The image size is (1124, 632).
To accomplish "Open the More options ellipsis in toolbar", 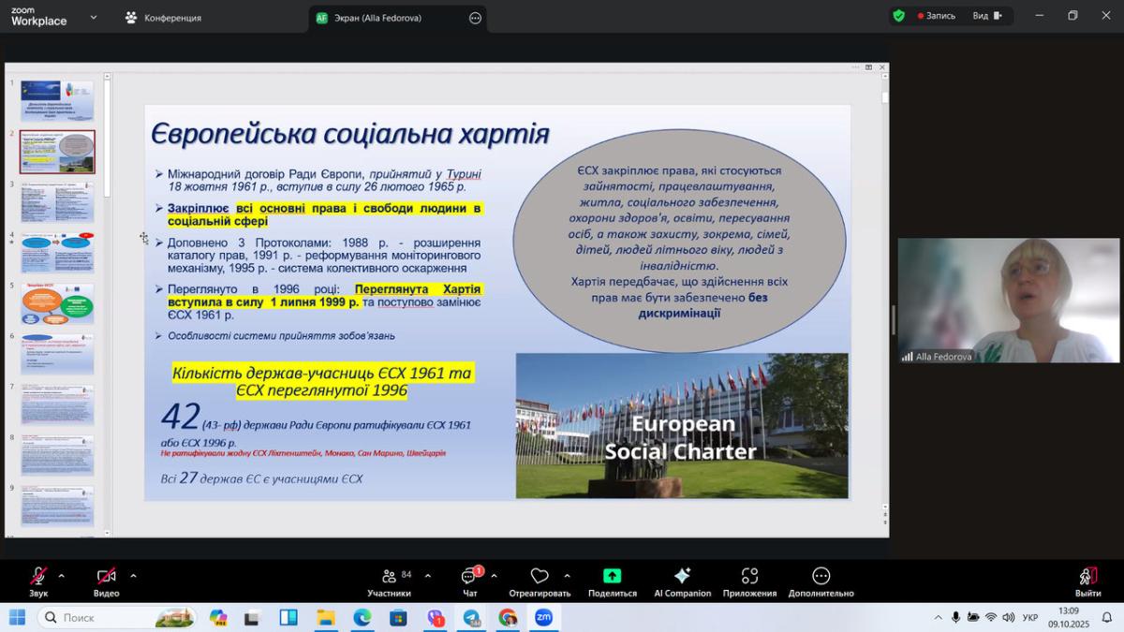I will tap(821, 577).
